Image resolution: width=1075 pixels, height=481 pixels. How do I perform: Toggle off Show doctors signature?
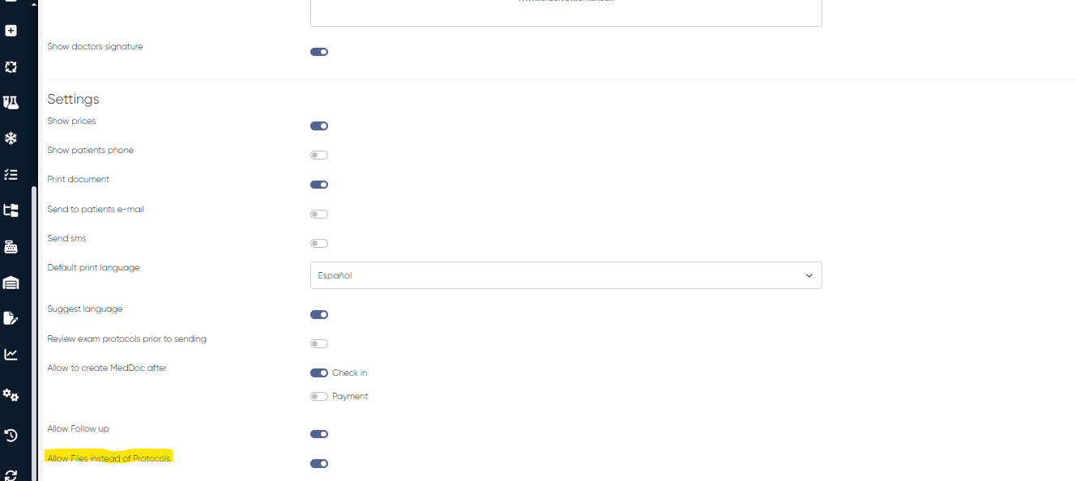tap(319, 52)
